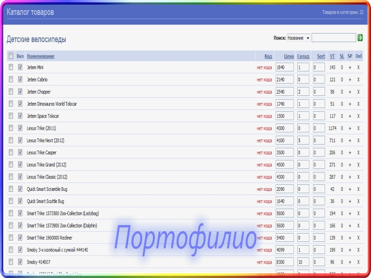
Task: Open Smart Trike 1573500 Zoo-Collection (Ladybag)
Action: 63,214
